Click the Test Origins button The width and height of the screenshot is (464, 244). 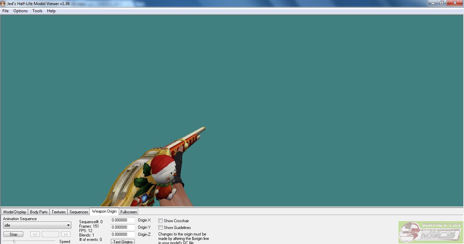pyautogui.click(x=123, y=242)
